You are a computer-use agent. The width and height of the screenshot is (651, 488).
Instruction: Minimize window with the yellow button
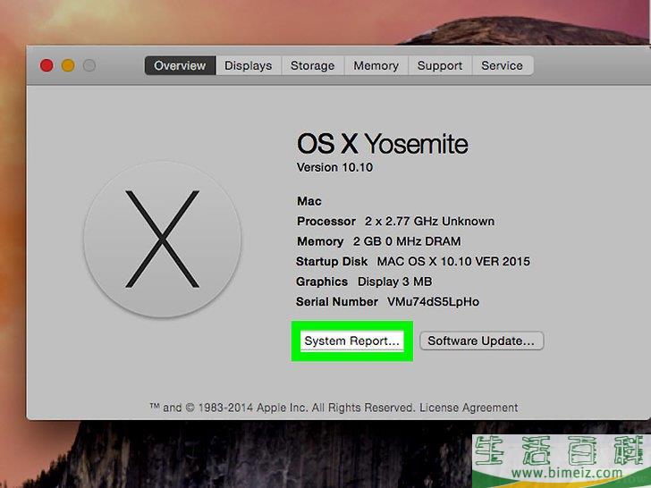[x=68, y=65]
